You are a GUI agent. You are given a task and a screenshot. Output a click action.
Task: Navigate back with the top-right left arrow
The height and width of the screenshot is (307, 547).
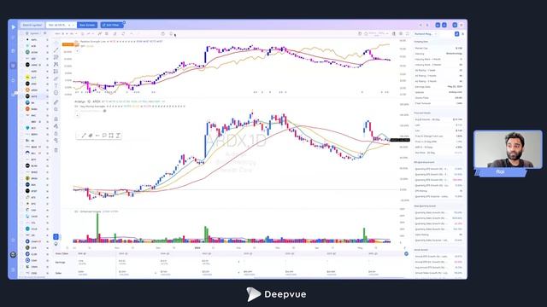(421, 25)
